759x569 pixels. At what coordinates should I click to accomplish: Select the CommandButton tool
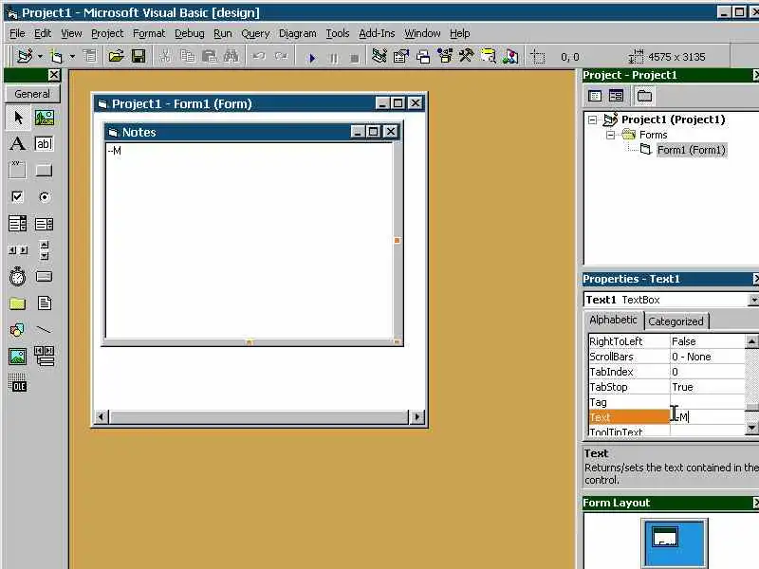(44, 170)
